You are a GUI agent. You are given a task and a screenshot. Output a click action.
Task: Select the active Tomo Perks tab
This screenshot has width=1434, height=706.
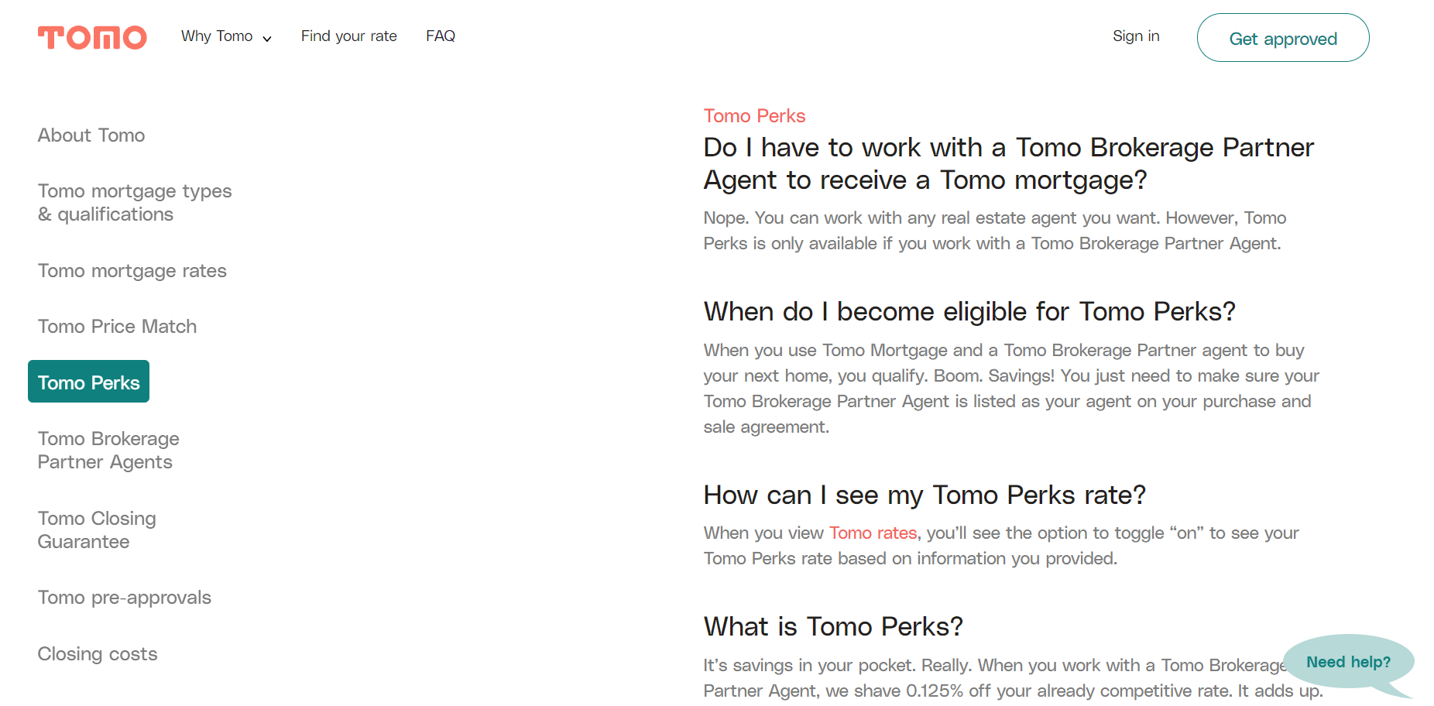[x=88, y=382]
